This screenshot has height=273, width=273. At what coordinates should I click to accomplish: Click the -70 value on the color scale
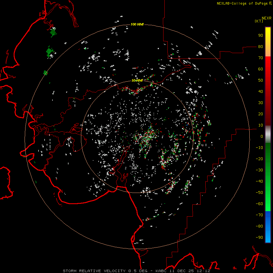point(259,215)
